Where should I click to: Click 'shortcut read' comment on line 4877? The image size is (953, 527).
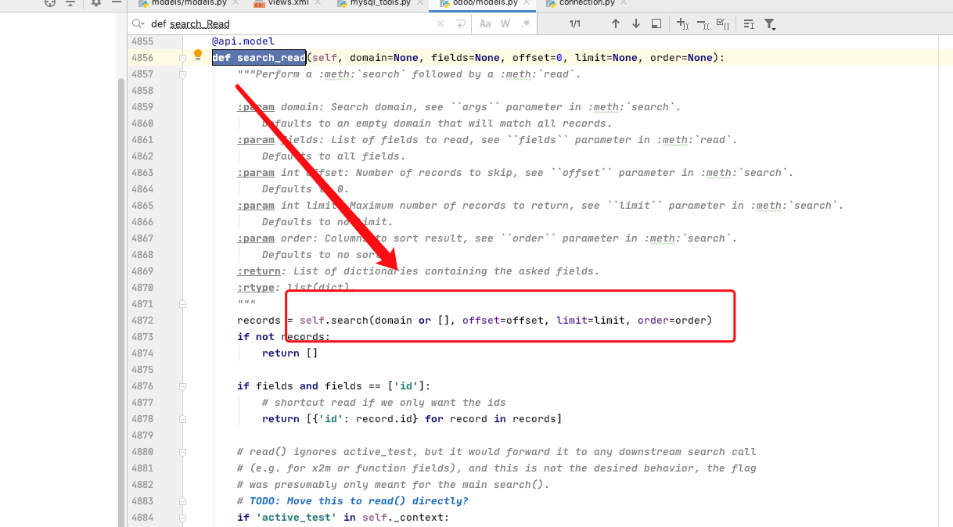tap(384, 403)
